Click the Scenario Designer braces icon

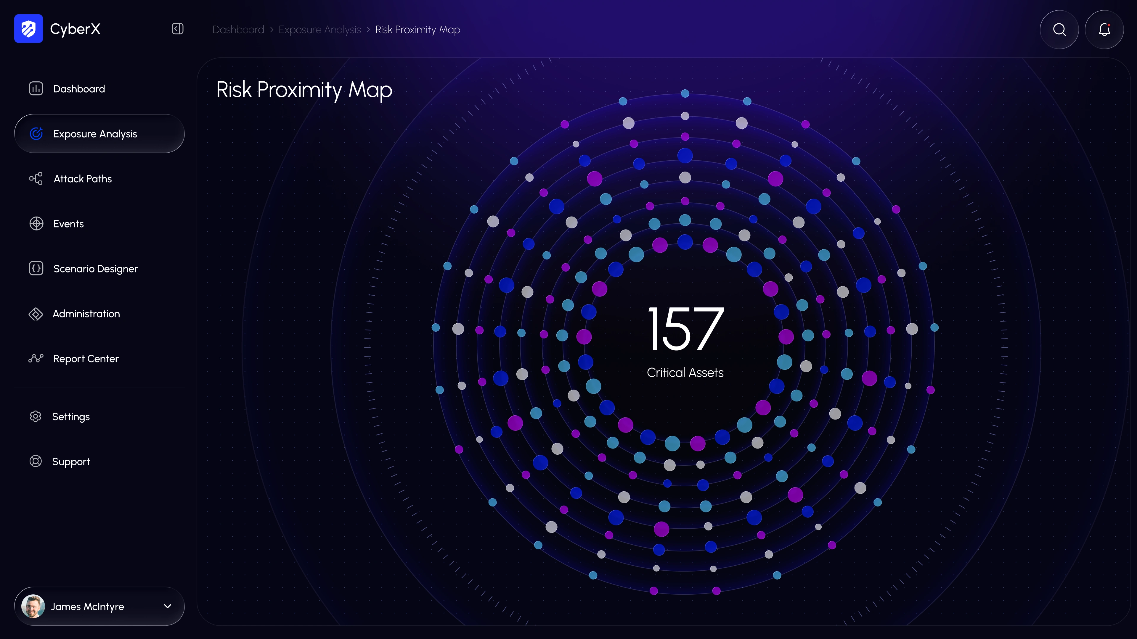pyautogui.click(x=36, y=268)
